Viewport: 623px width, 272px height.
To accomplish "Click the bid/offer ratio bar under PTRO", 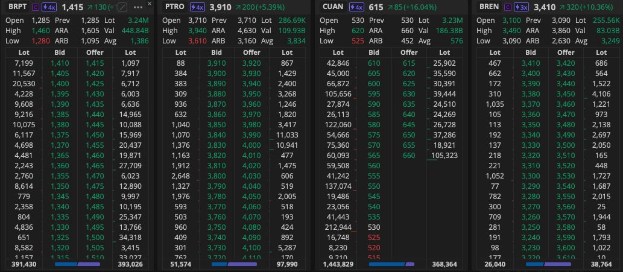I will coord(234,264).
